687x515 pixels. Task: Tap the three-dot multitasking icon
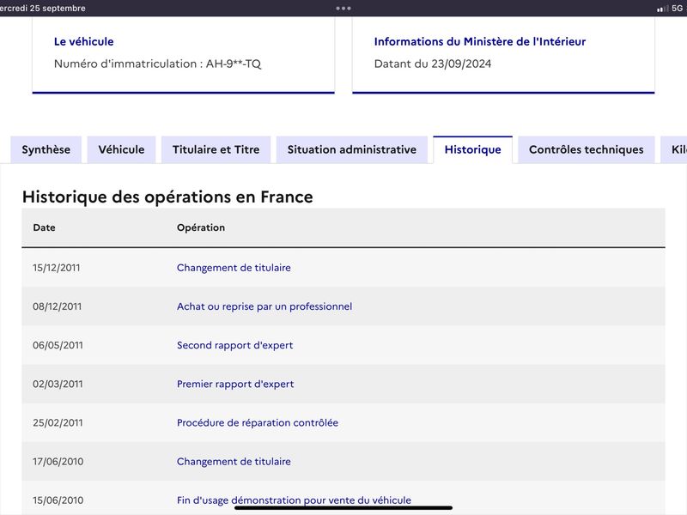pos(343,8)
